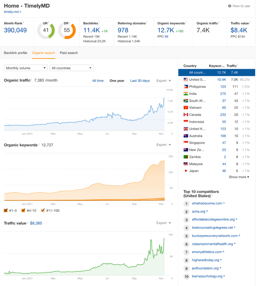Toggle the #4–10 keyword positions checkbox
Viewport: 259px width, 286px height.
pyautogui.click(x=23, y=210)
